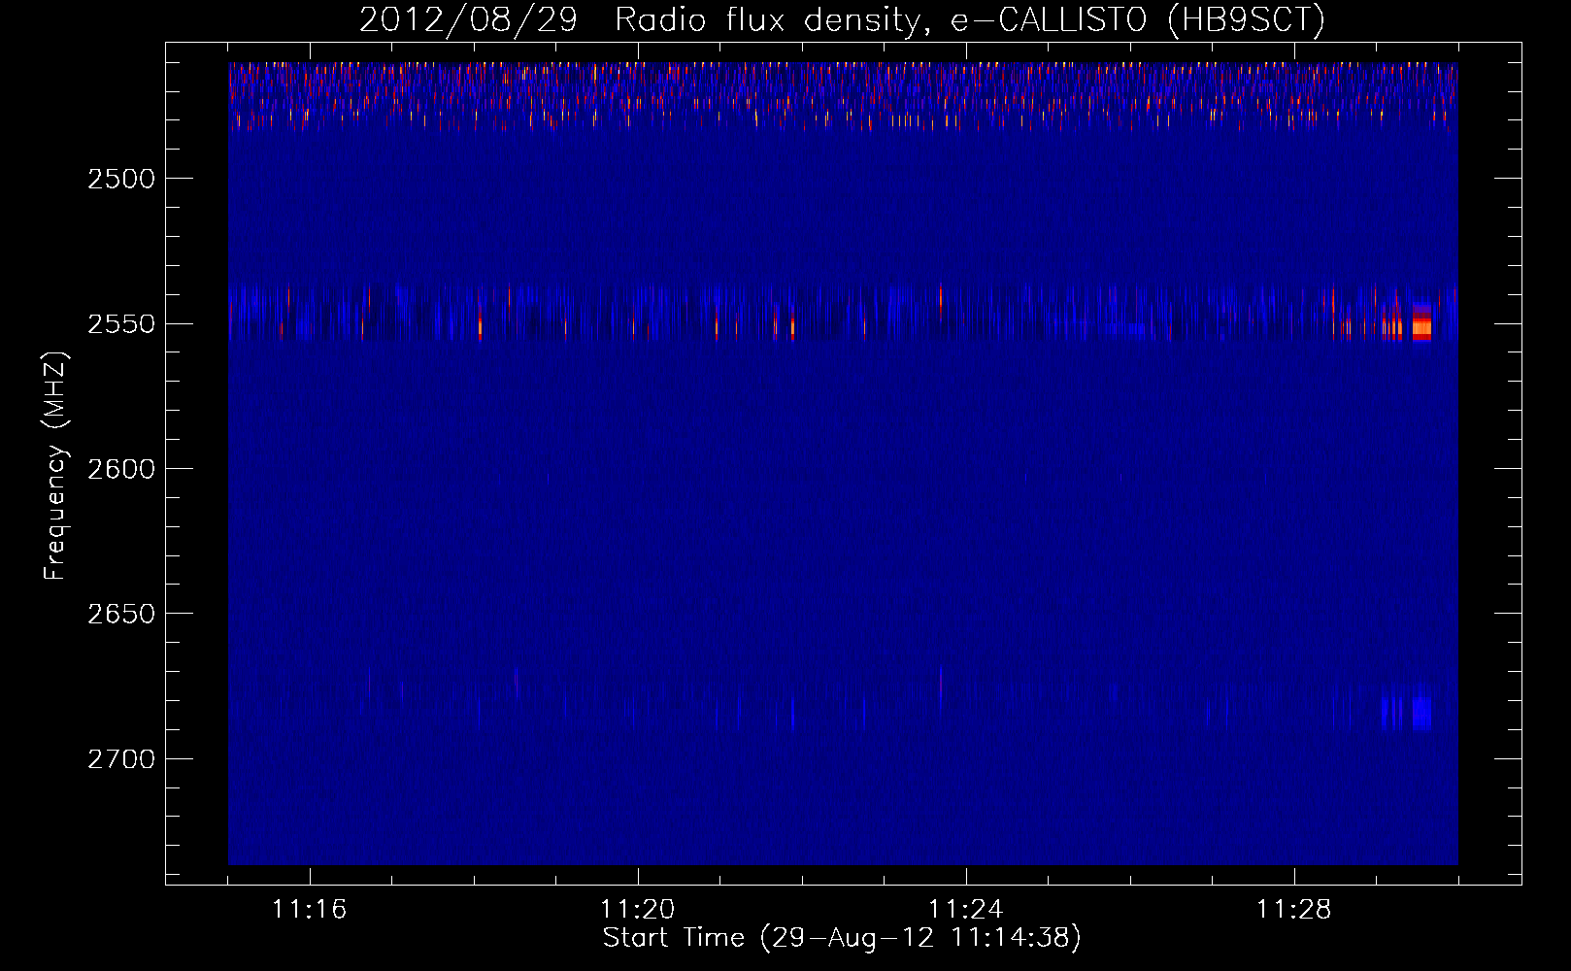This screenshot has height=971, width=1571.
Task: Click the 11:28 time tick label
Action: pos(1294,910)
